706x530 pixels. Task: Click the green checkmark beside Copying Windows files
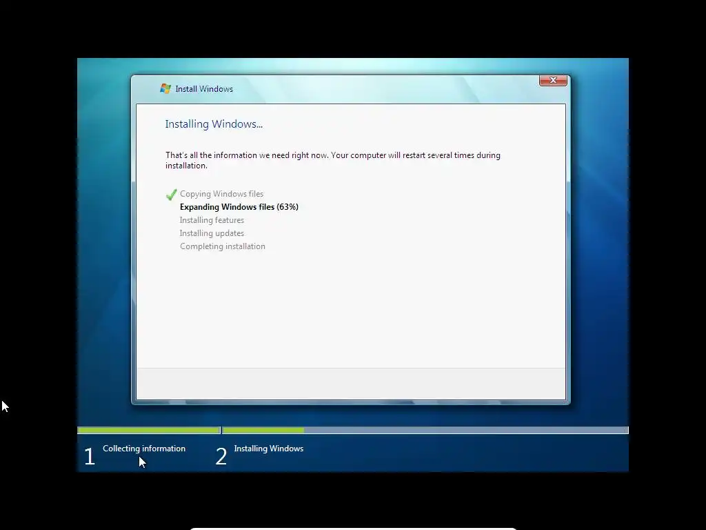171,194
